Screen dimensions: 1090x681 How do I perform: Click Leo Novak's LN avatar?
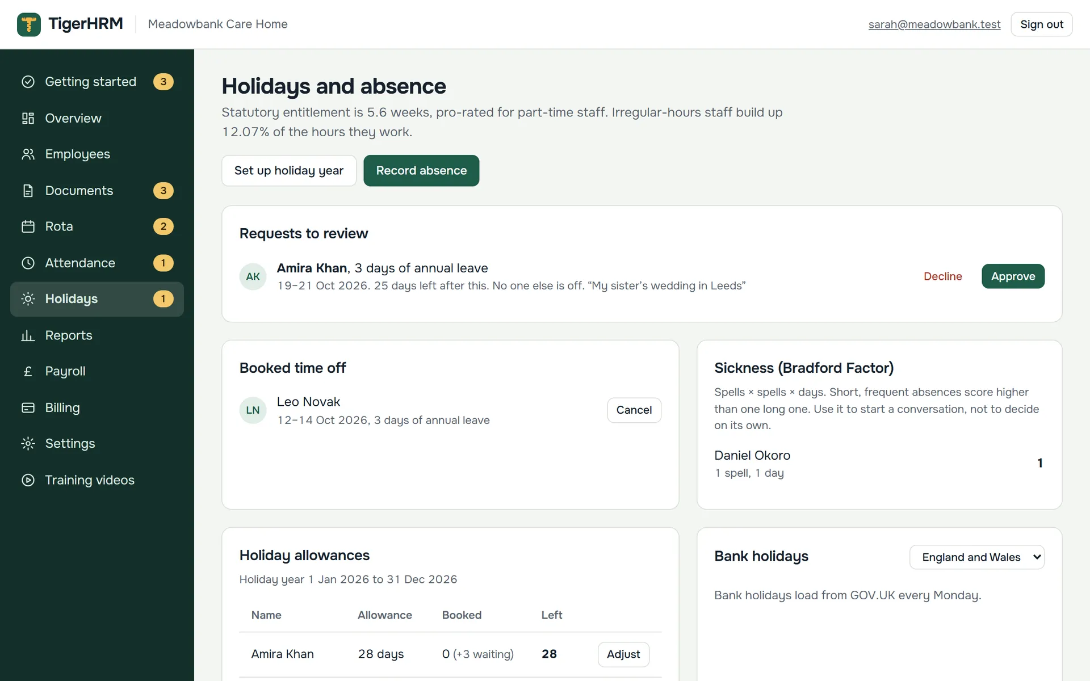[x=253, y=410]
